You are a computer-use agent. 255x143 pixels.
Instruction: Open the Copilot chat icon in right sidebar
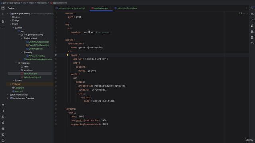252,37
